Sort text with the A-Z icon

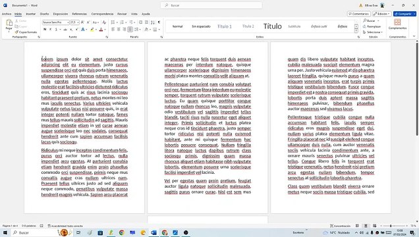click(153, 22)
